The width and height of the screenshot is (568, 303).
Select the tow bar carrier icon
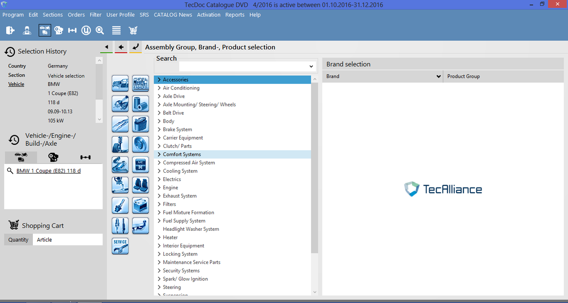pyautogui.click(x=141, y=226)
